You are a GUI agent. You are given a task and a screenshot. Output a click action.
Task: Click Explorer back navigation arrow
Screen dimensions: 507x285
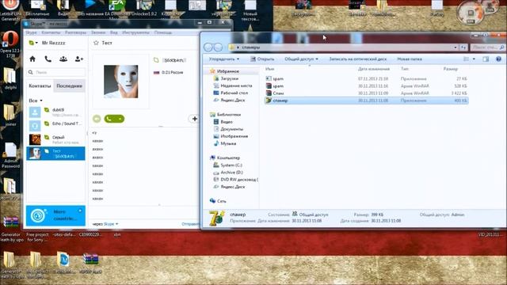point(208,47)
